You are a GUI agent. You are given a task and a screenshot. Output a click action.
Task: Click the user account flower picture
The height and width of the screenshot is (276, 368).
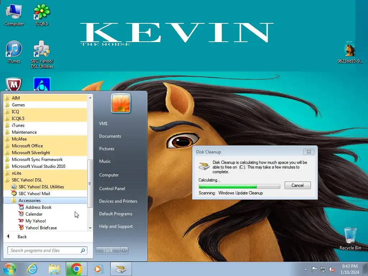(x=121, y=103)
